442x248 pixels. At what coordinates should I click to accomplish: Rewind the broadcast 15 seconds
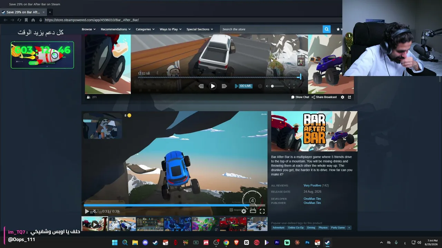point(201,86)
